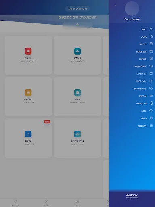Go to Home (ראשי) house icon
155x207 pixels.
pos(151,29)
